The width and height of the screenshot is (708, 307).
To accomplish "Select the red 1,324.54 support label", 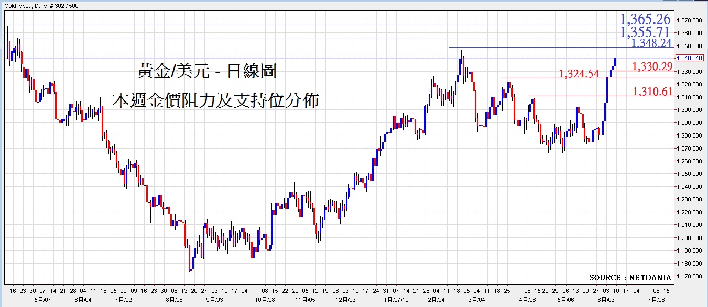I will [x=579, y=74].
